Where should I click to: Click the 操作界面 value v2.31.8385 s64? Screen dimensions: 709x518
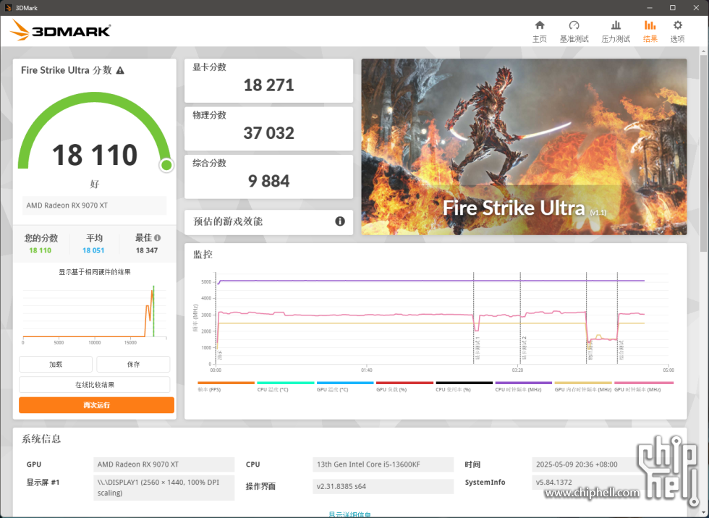383,486
